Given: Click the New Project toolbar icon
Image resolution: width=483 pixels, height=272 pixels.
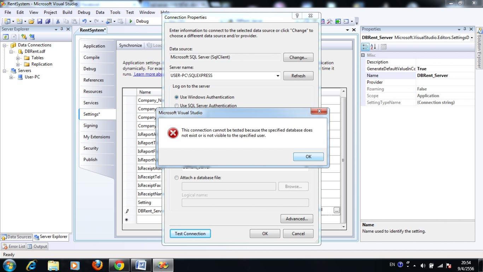Looking at the screenshot, I should 7,21.
